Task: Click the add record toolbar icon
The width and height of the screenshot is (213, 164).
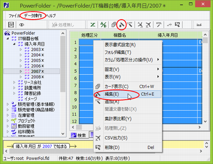Action: [130, 25]
